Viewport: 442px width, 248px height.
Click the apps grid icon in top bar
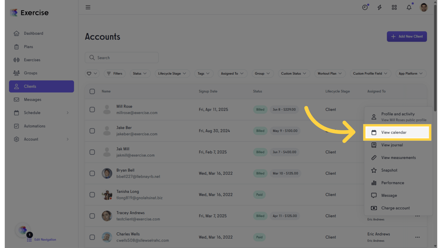394,7
